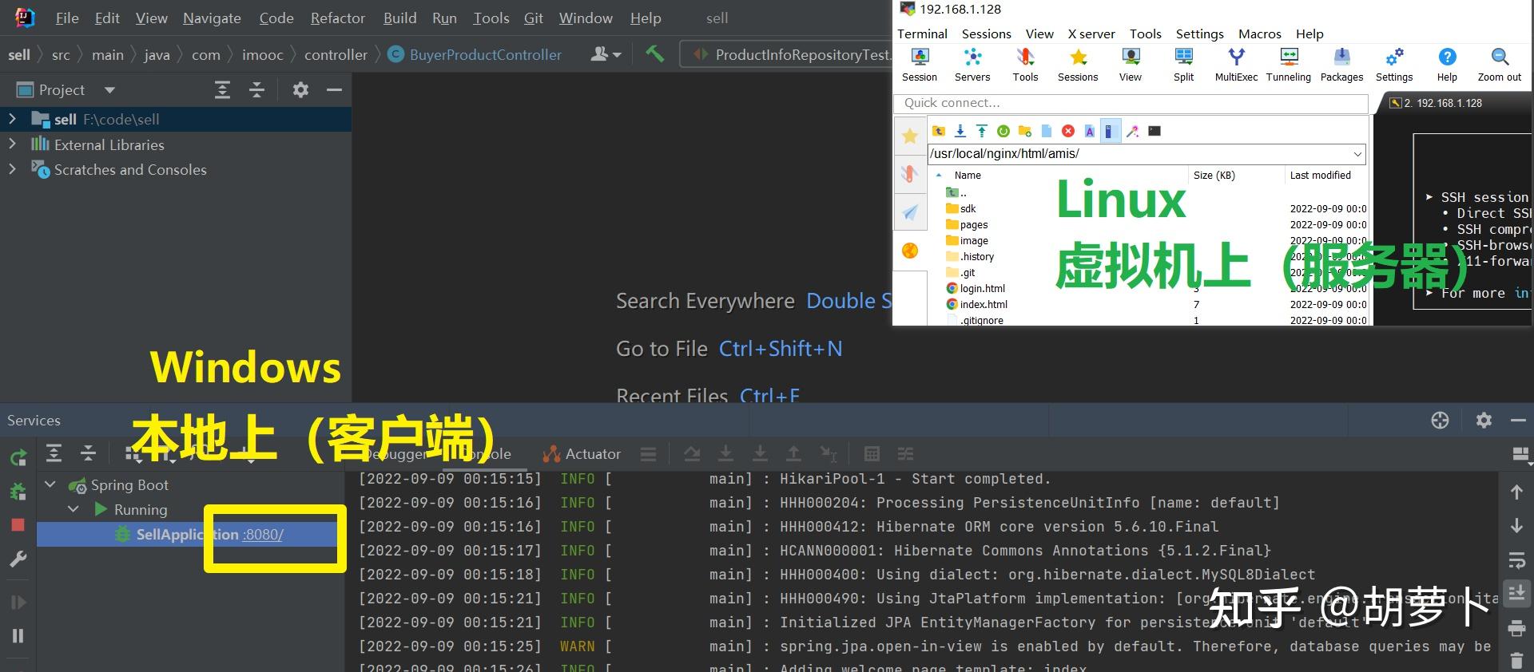This screenshot has width=1534, height=672.
Task: Click the MobaXterm Session icon
Action: [x=920, y=65]
